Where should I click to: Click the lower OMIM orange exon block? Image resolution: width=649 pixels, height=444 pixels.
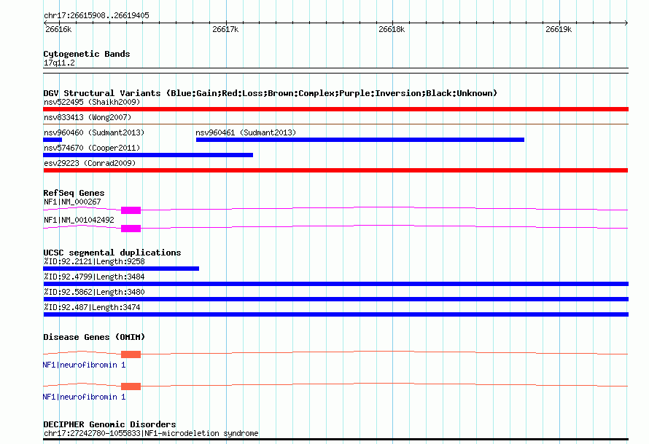tap(131, 386)
